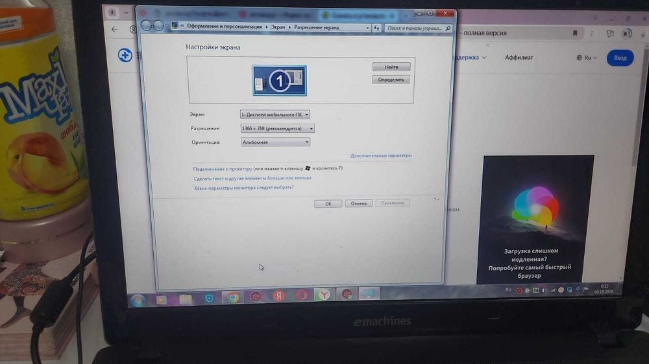Open the file explorer folder taskbar icon

coord(185,299)
